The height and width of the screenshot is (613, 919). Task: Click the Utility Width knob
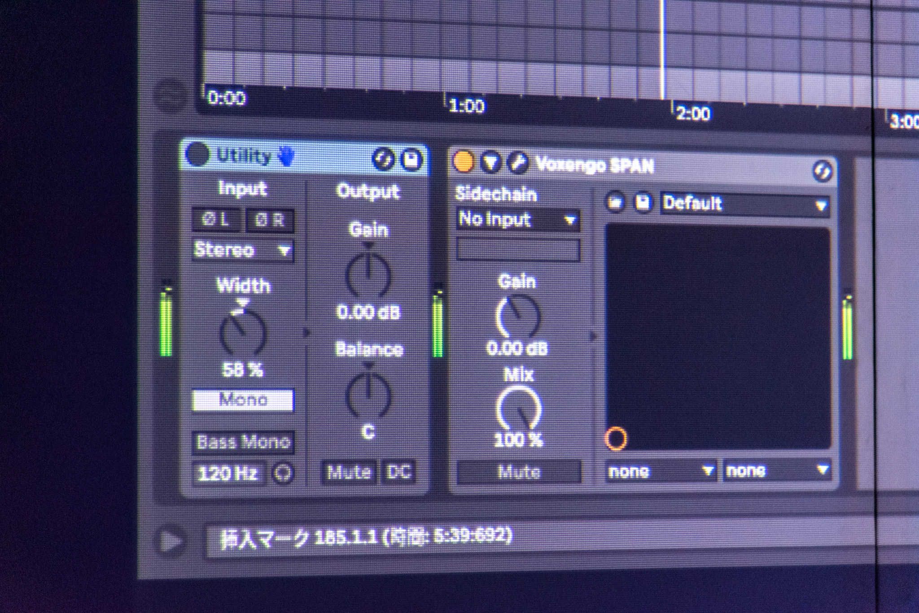(x=243, y=333)
